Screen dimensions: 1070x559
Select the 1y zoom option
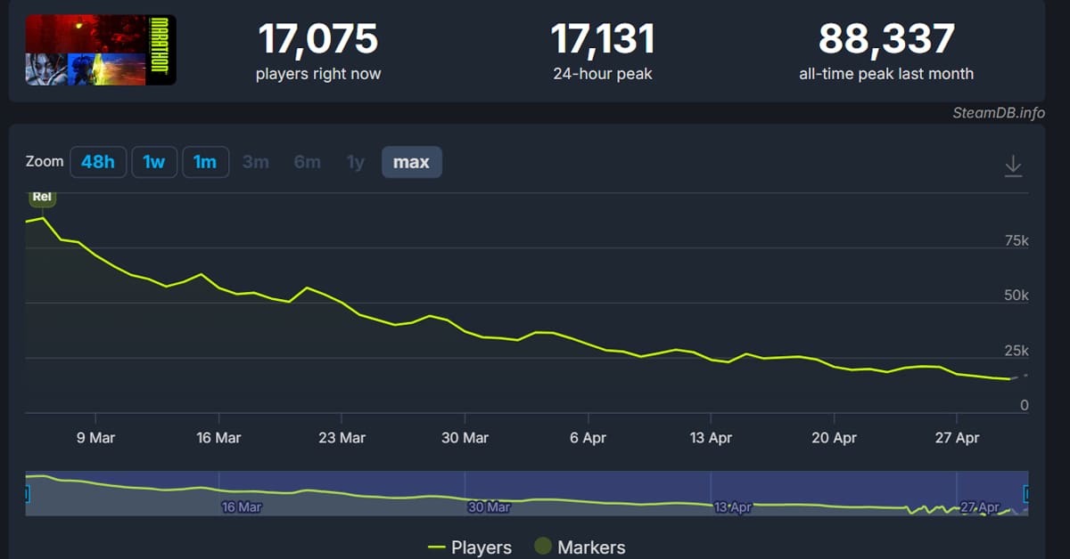(356, 162)
